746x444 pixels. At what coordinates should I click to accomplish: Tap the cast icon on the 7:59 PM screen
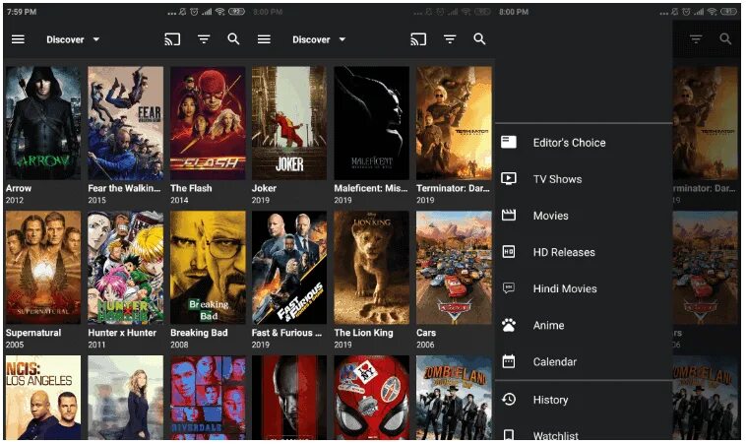pyautogui.click(x=172, y=39)
